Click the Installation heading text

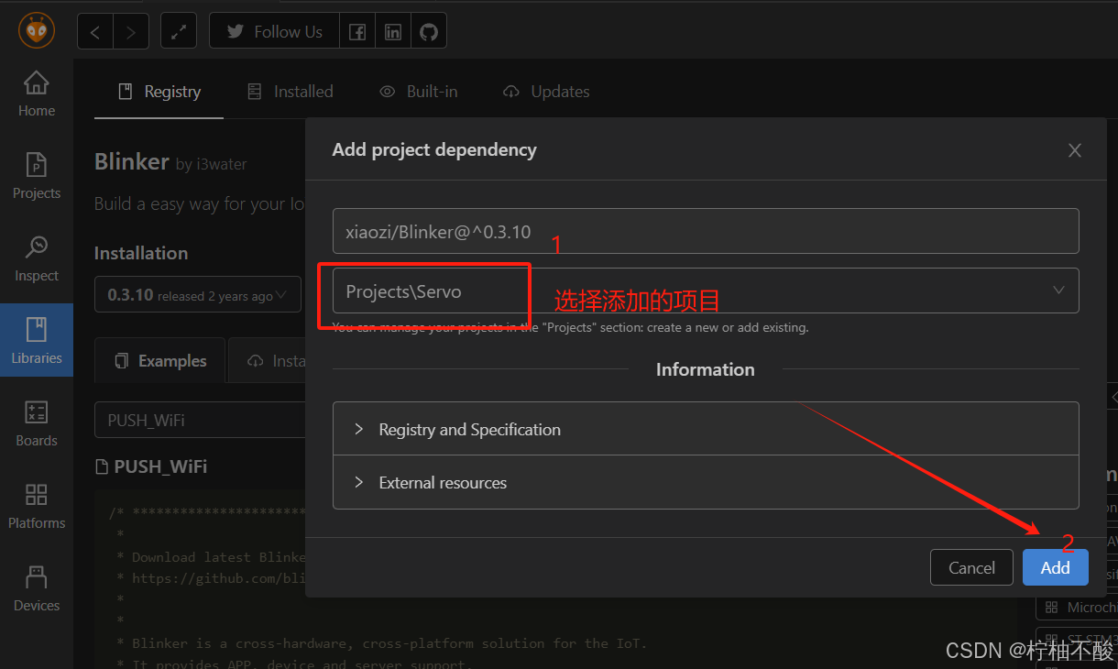tap(141, 253)
